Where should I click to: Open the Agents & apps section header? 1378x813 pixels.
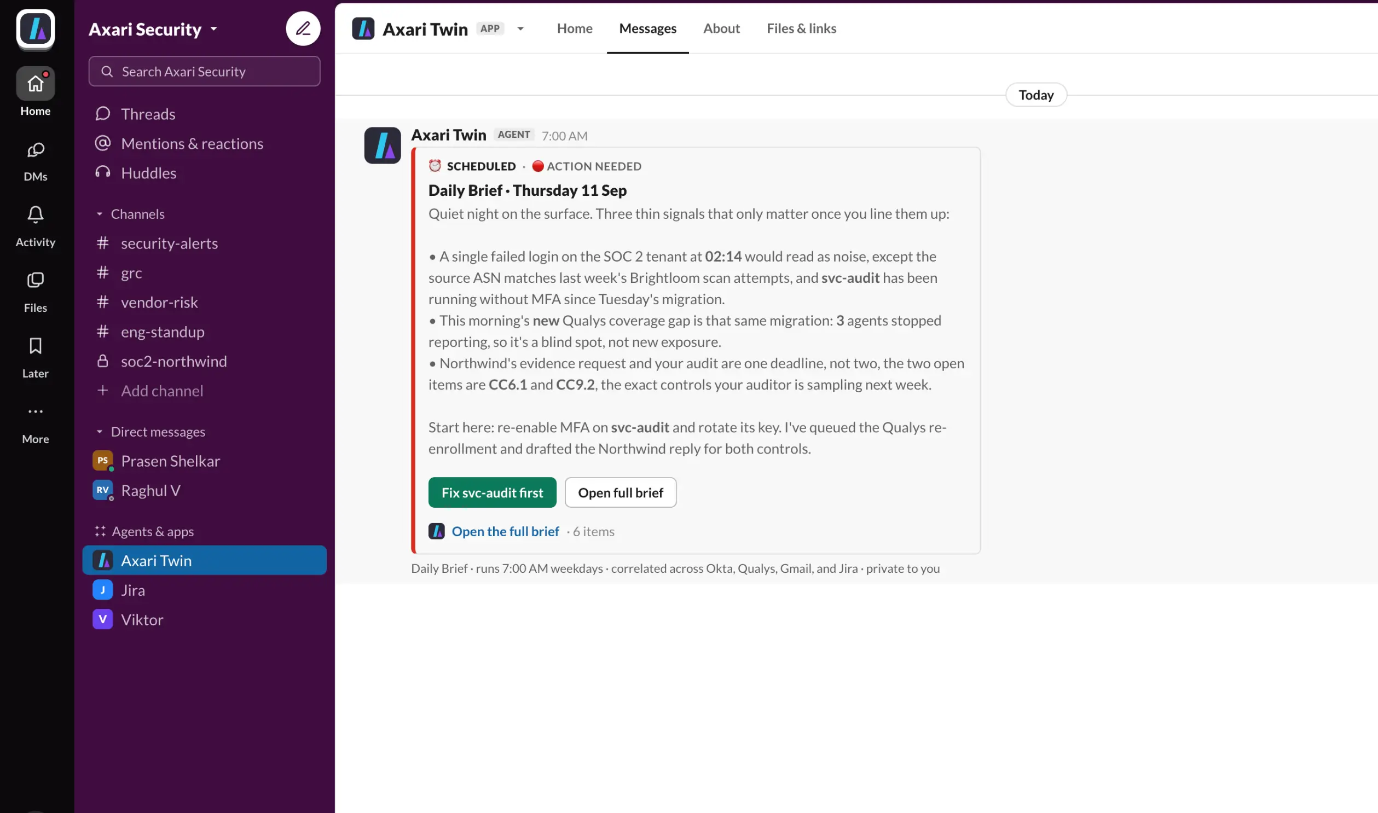[x=152, y=531]
